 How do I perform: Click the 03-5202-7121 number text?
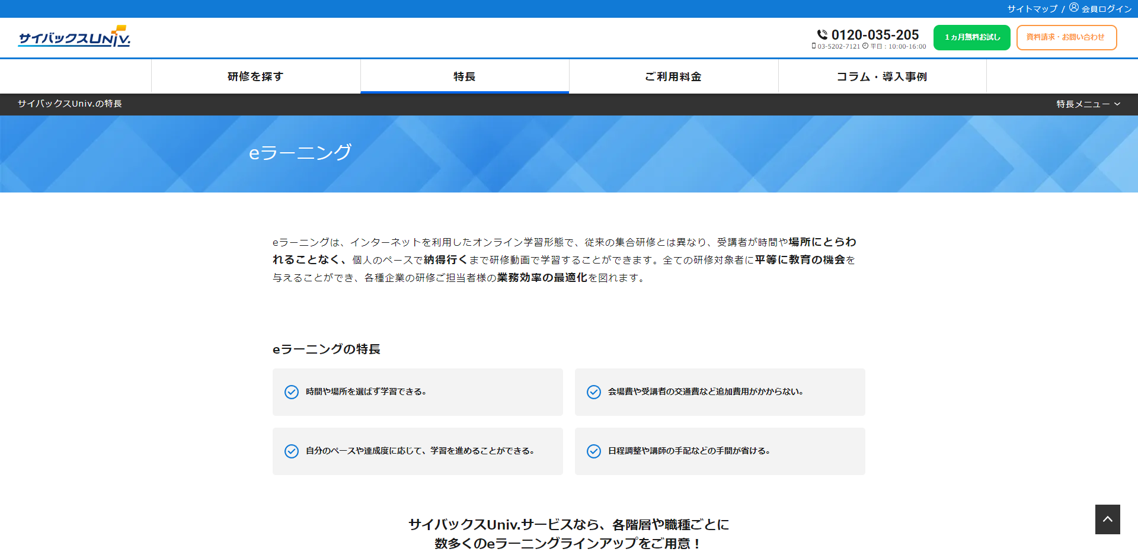coord(839,46)
